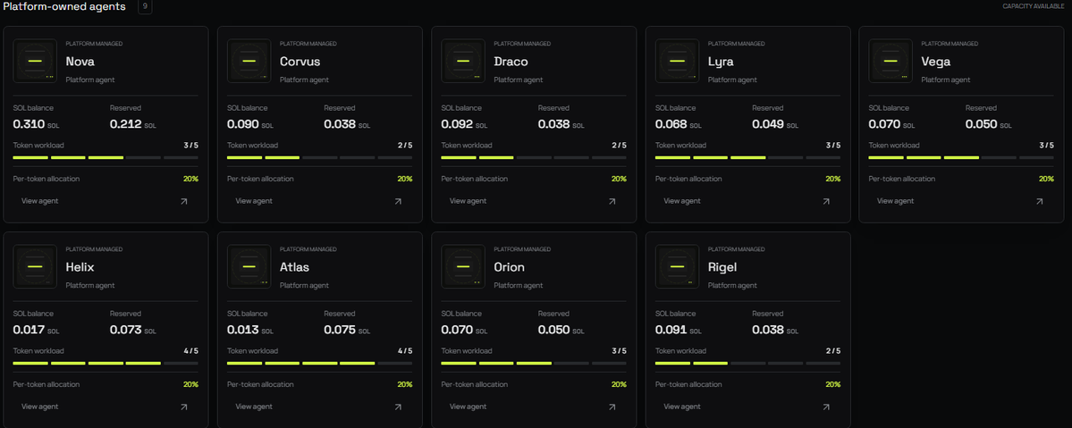Open Corvus via its arrow icon
This screenshot has width=1072, height=428.
click(398, 202)
